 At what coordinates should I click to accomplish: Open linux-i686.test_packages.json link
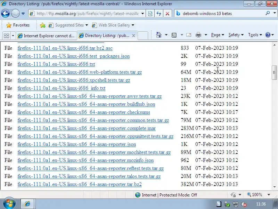[x=74, y=56]
